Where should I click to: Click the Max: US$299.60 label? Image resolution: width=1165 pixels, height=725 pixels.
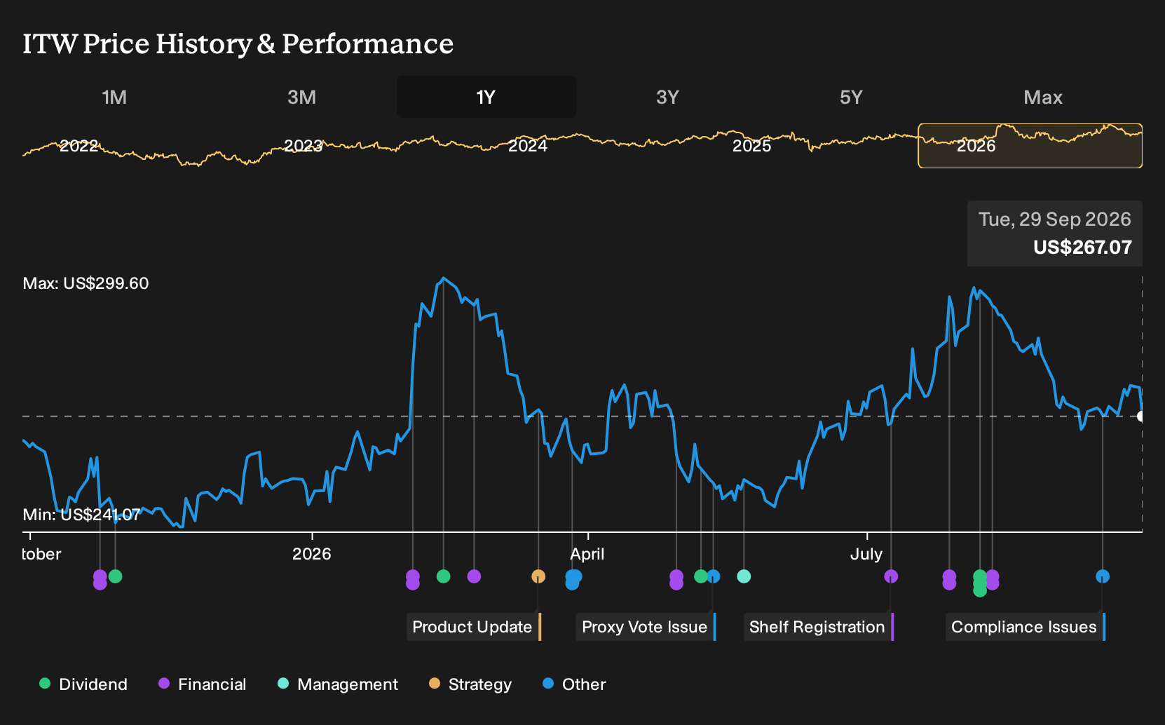[x=86, y=283]
